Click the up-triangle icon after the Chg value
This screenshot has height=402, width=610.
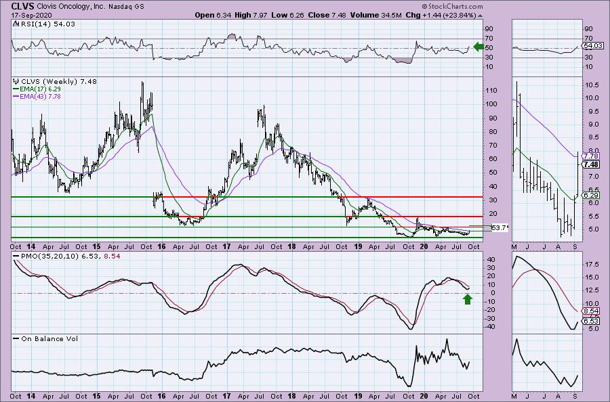[x=480, y=16]
